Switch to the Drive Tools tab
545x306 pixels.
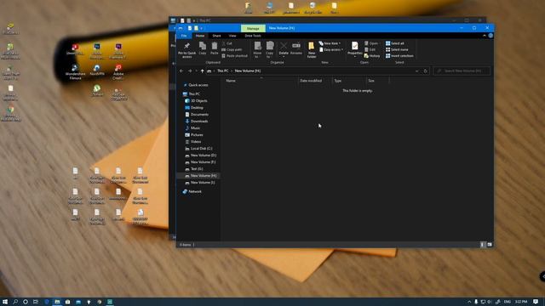[x=253, y=36]
